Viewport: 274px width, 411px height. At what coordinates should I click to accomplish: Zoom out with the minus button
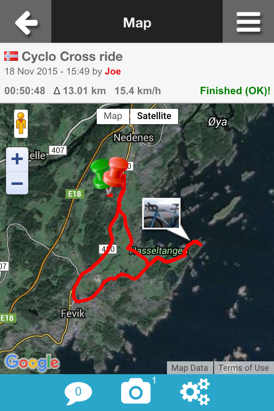coord(17,183)
